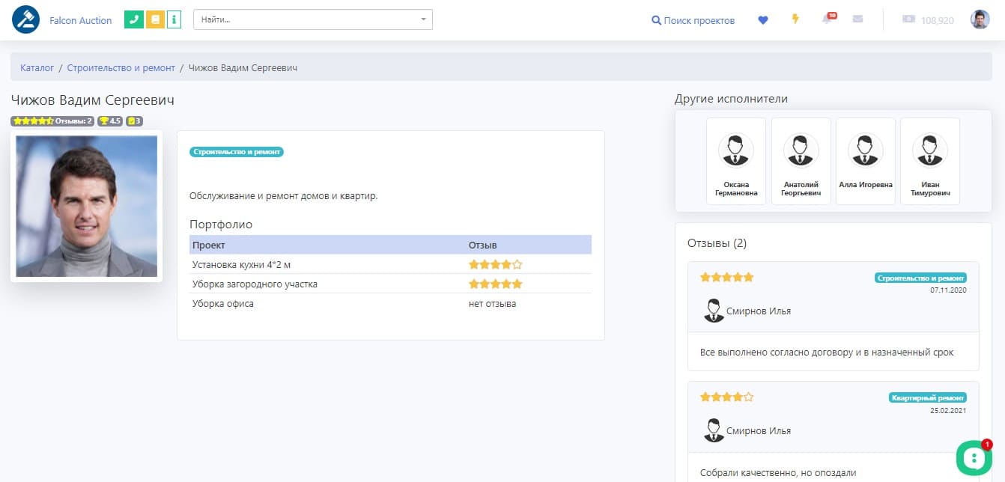Click the balance 108,920 indicator
The image size is (1005, 482).
click(929, 20)
